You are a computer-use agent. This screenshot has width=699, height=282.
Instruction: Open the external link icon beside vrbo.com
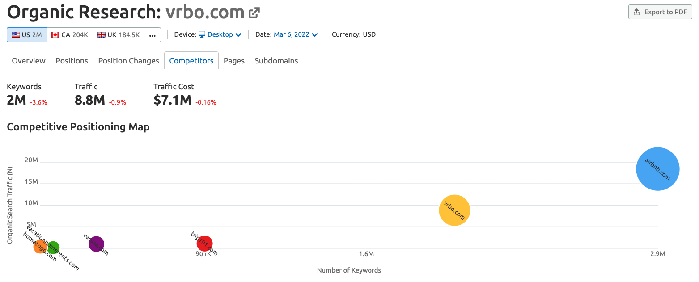pyautogui.click(x=254, y=13)
